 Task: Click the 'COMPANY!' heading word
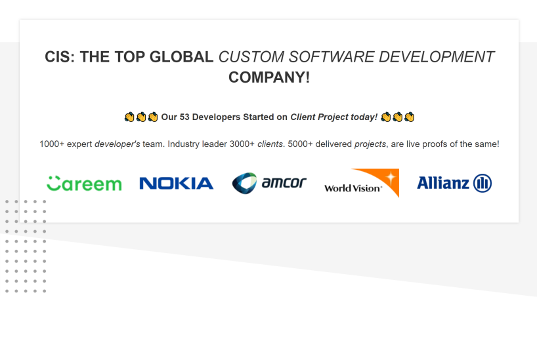click(269, 77)
